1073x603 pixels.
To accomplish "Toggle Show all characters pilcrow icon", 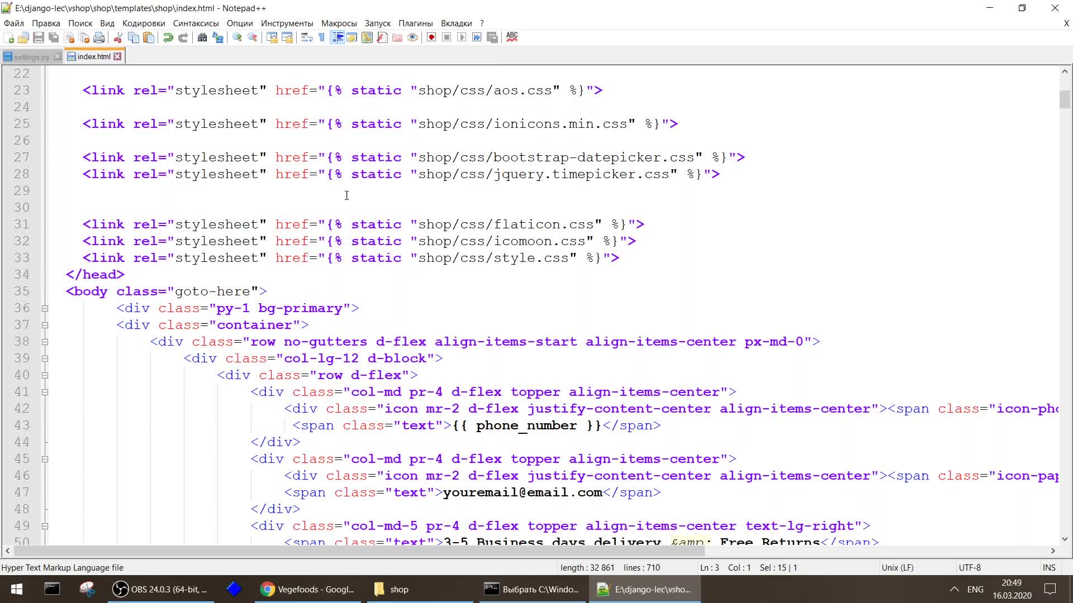I will [321, 37].
